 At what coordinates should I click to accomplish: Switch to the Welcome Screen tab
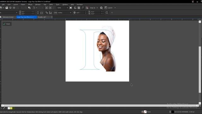(8, 17)
